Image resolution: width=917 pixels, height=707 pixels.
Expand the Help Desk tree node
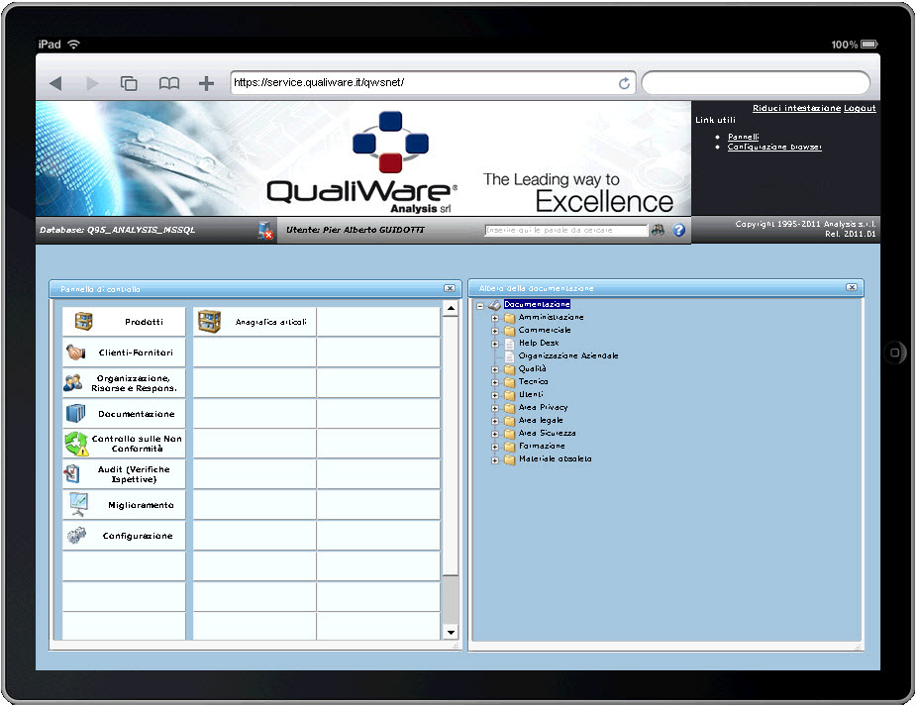click(x=495, y=344)
